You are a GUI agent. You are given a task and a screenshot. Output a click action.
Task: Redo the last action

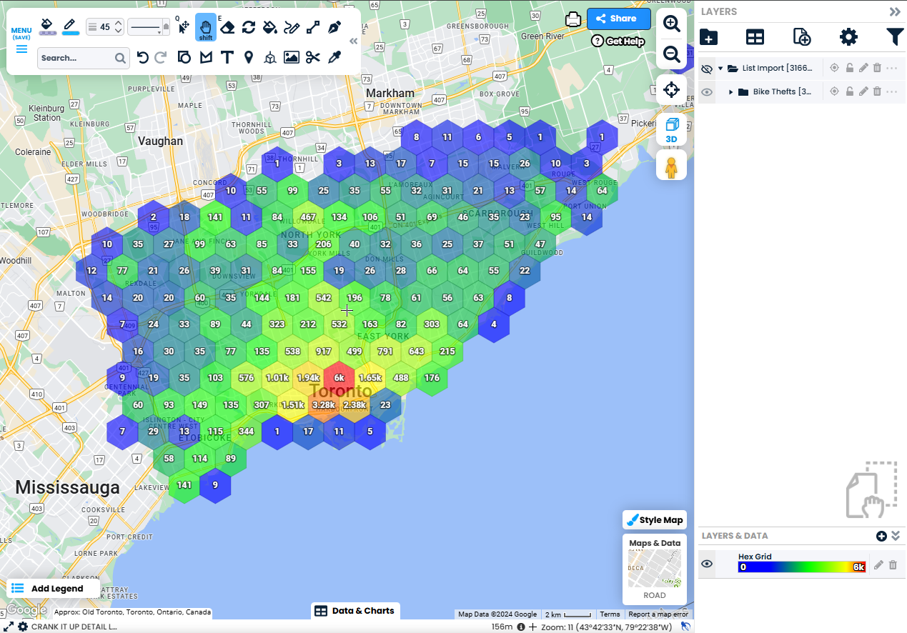tap(161, 57)
